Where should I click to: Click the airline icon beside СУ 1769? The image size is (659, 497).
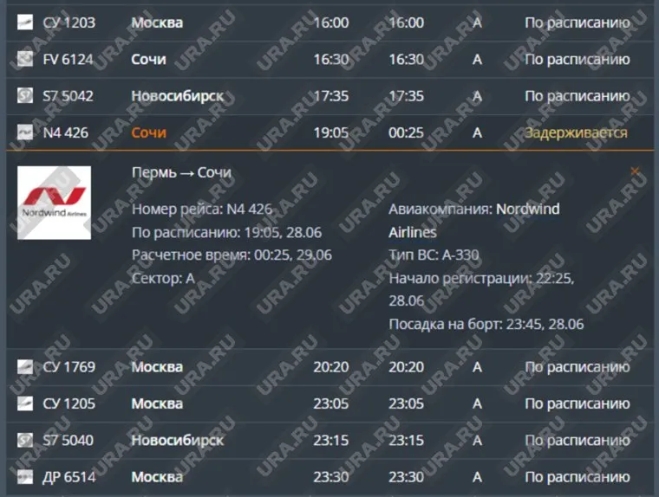pos(25,367)
